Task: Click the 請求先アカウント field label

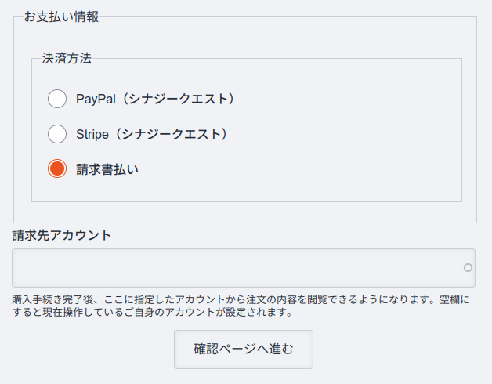Action: tap(61, 234)
